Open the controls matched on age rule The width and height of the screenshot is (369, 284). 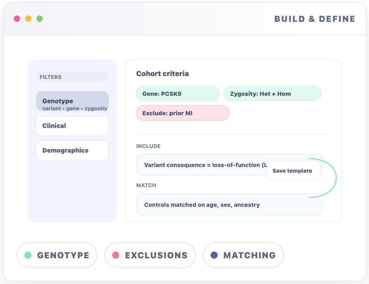tap(229, 205)
